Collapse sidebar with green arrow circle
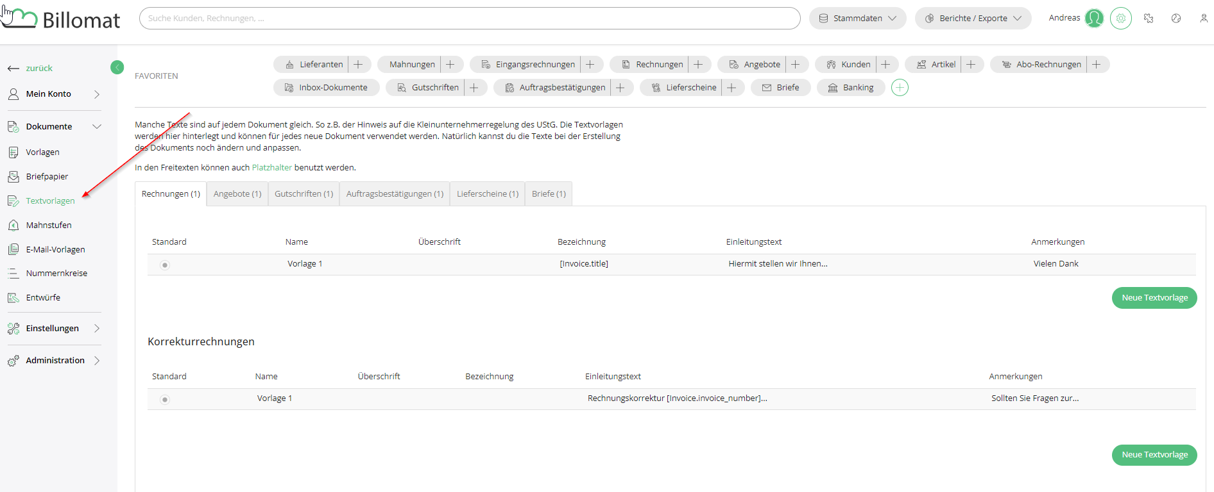The image size is (1214, 492). [117, 67]
